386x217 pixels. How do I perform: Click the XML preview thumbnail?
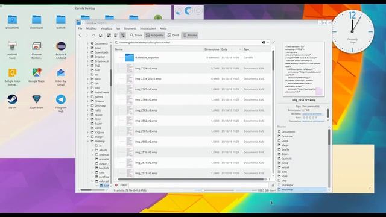click(x=303, y=70)
